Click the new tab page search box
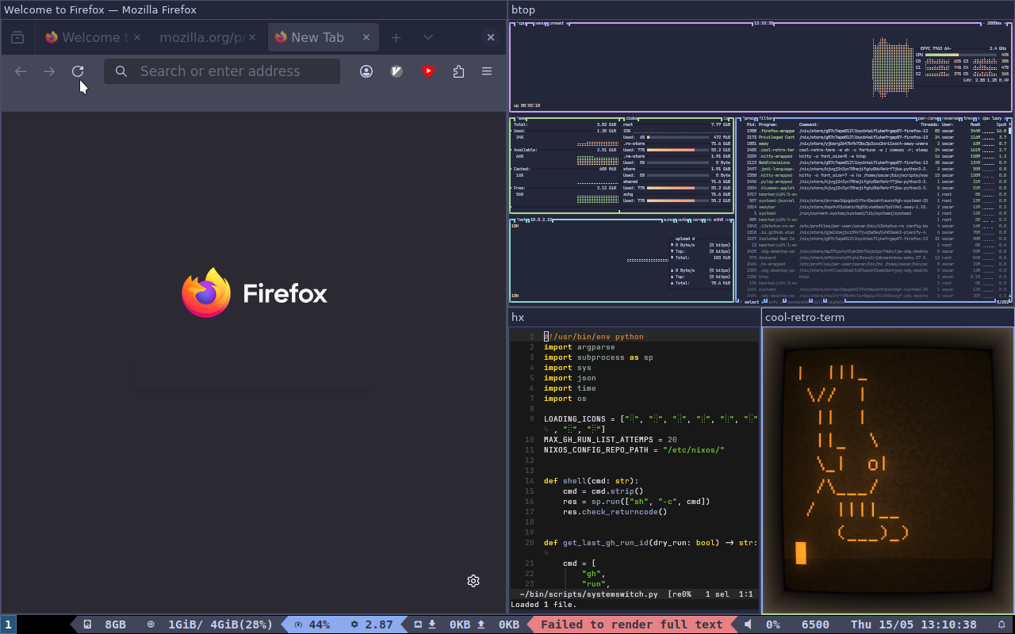This screenshot has height=634, width=1015. point(254,372)
